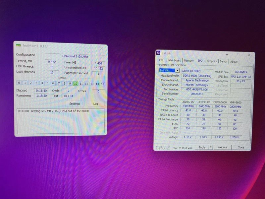Click the TestMem5 memory stick icon
The height and width of the screenshot is (199, 265).
click(18, 45)
